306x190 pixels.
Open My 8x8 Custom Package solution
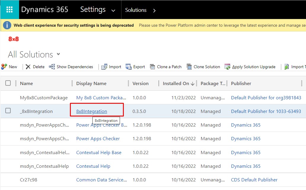[101, 98]
